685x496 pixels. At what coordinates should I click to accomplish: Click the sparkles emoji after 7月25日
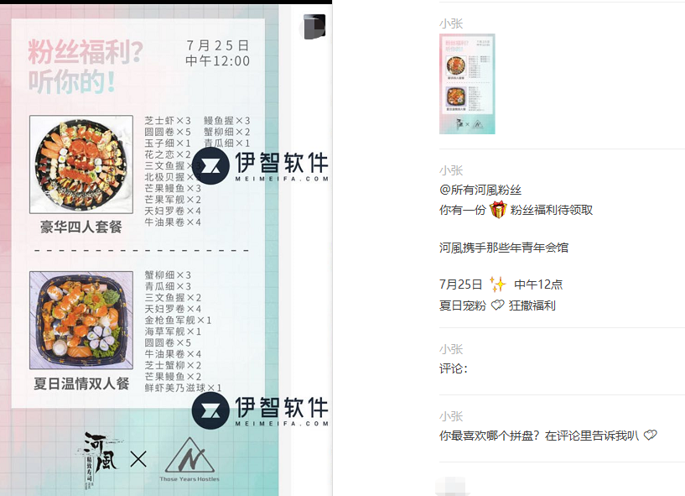(497, 285)
